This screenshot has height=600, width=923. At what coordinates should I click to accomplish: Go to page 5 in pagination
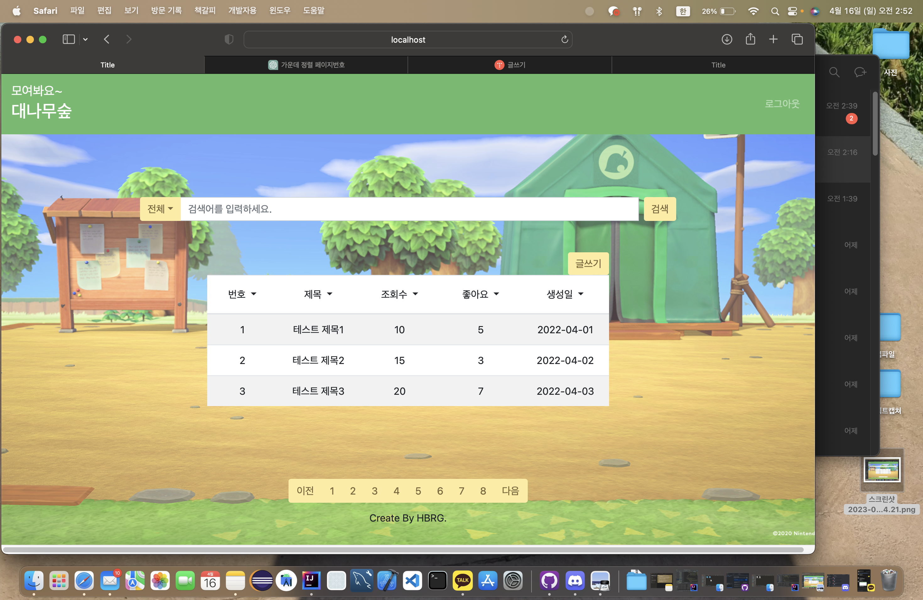(x=418, y=491)
